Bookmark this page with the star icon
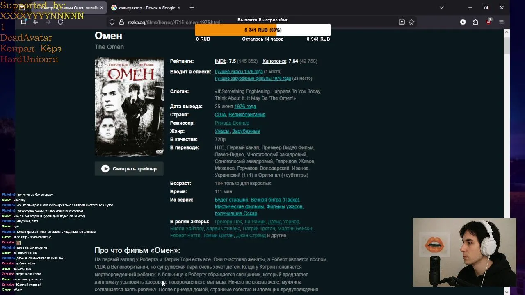 point(411,22)
